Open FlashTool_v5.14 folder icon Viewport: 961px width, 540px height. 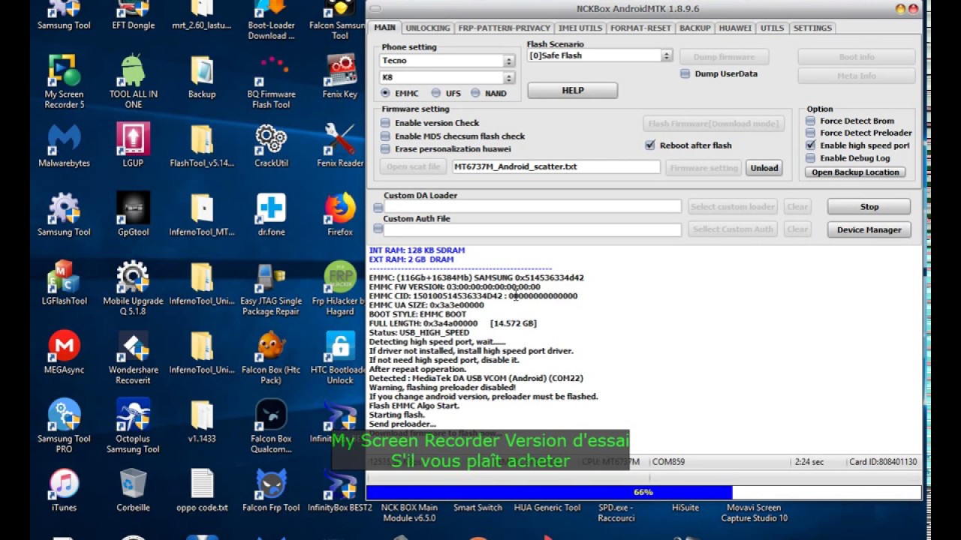202,145
